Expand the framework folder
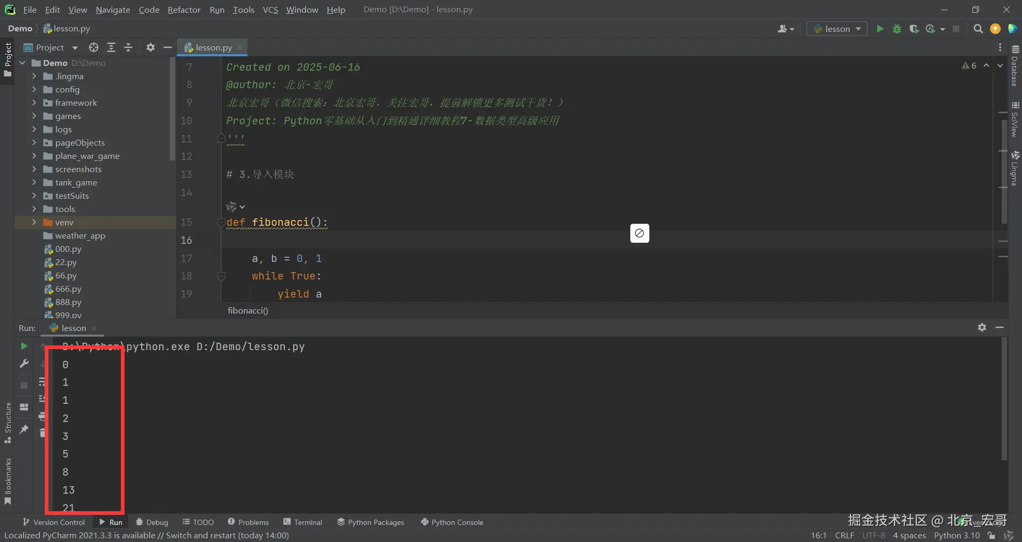This screenshot has width=1022, height=542. 34,103
